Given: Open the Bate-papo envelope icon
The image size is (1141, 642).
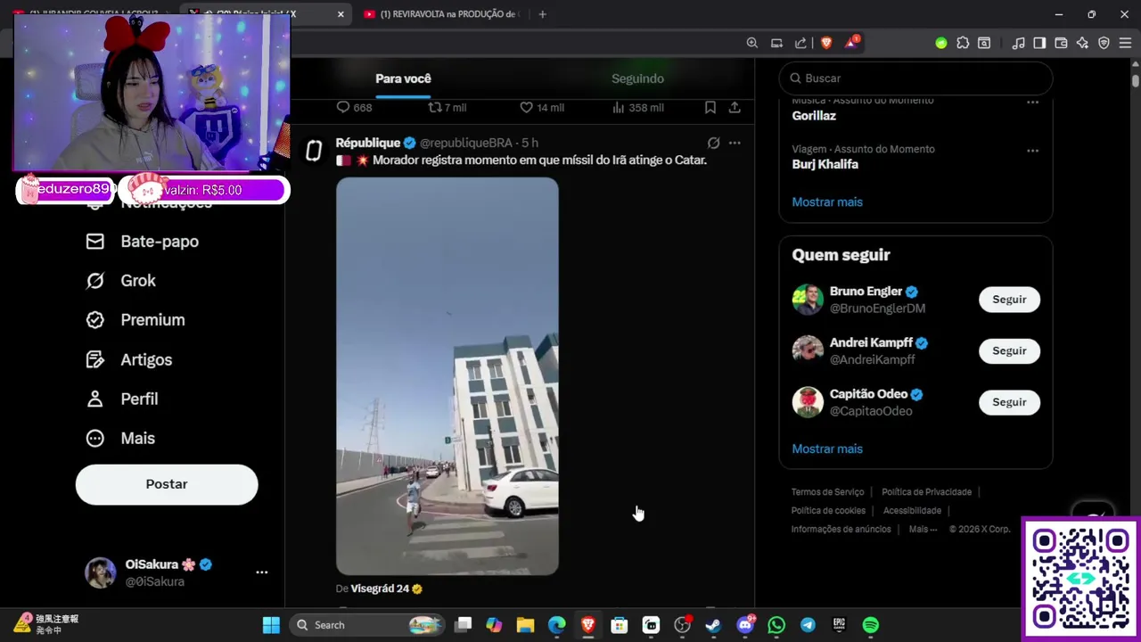Looking at the screenshot, I should click(94, 242).
